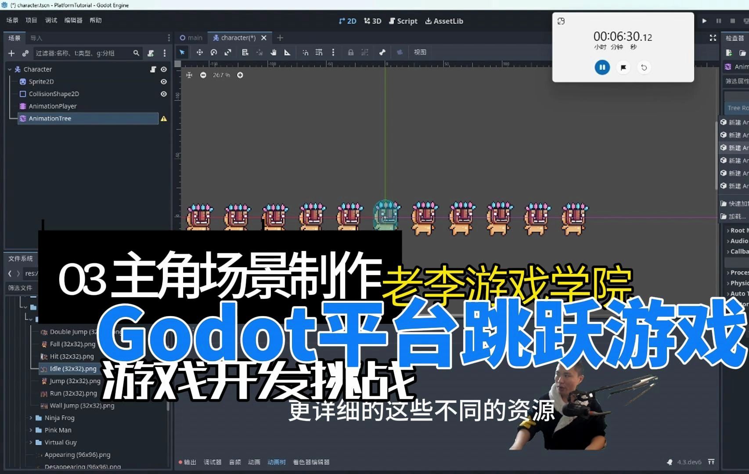Screen dimensions: 749x474
Task: Activate the Ruler measurement tool
Action: pyautogui.click(x=287, y=52)
